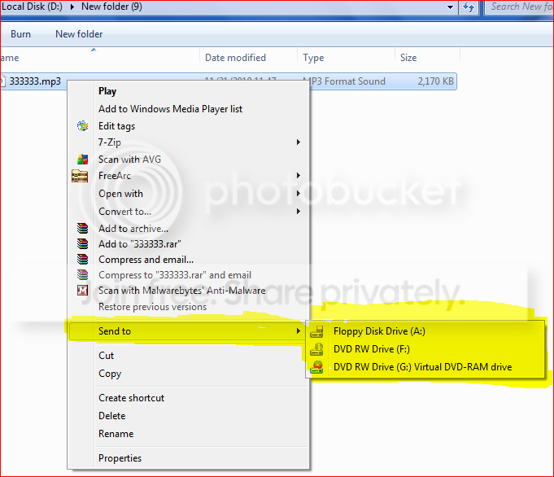Click the Burn toolbar button
554x477 pixels.
[x=20, y=34]
